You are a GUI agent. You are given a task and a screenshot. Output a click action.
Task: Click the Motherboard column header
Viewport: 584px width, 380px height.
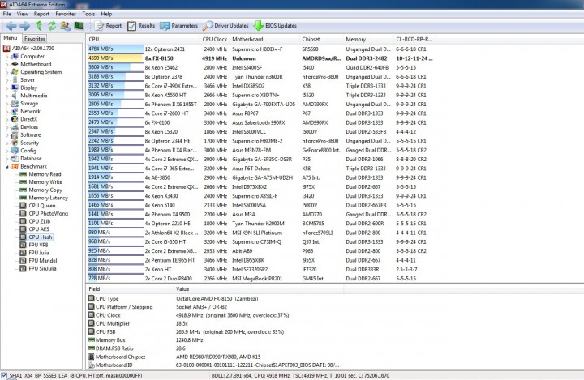pos(264,39)
